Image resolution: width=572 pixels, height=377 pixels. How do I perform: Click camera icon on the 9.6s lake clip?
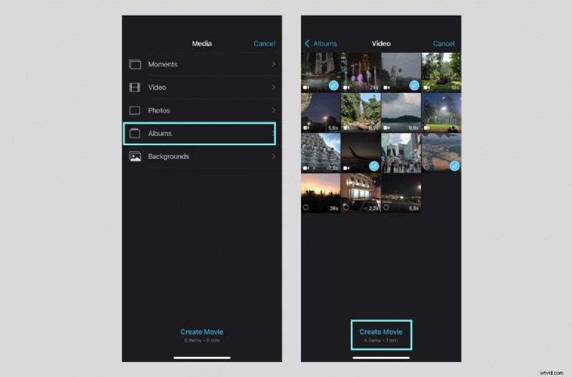[x=386, y=128]
